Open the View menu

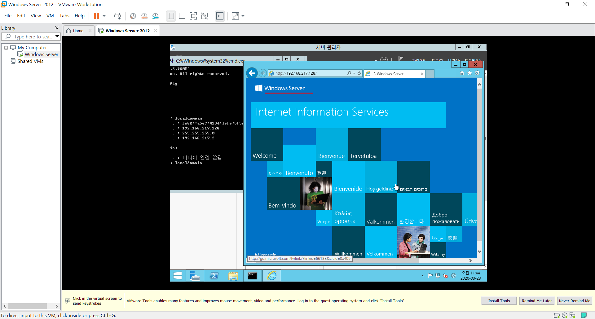click(x=36, y=16)
